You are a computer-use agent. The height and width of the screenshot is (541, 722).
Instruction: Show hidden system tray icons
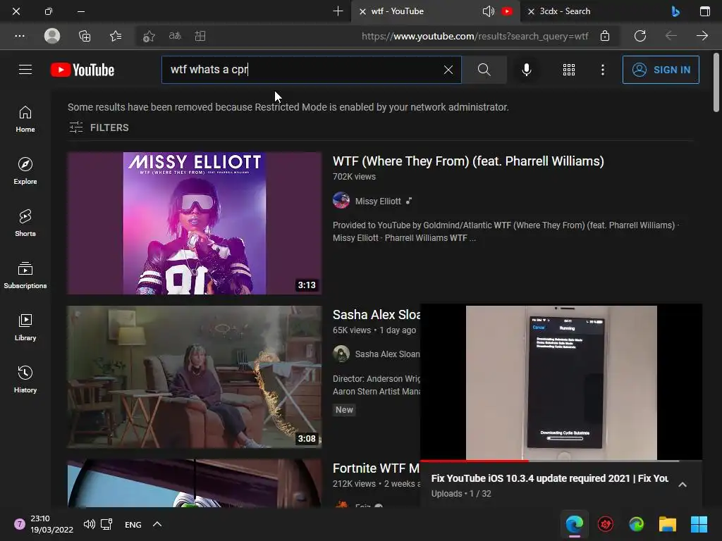pos(157,524)
